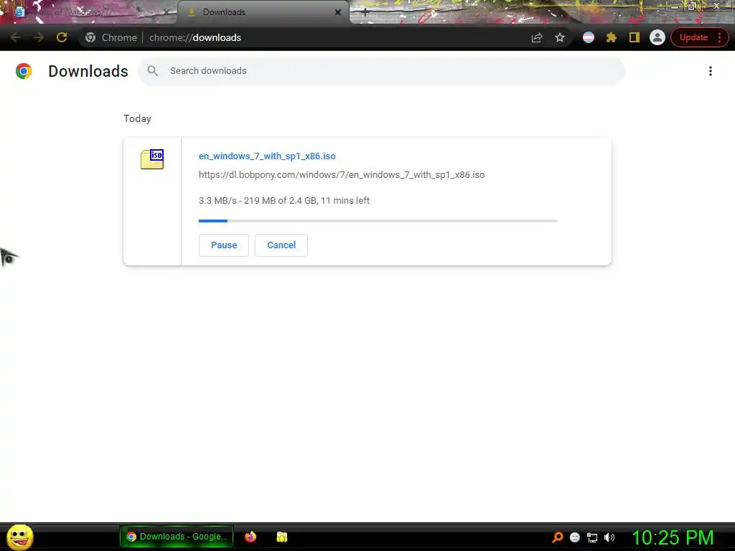The width and height of the screenshot is (735, 551).
Task: Click the dl.bobpony.com source URL
Action: [x=342, y=175]
